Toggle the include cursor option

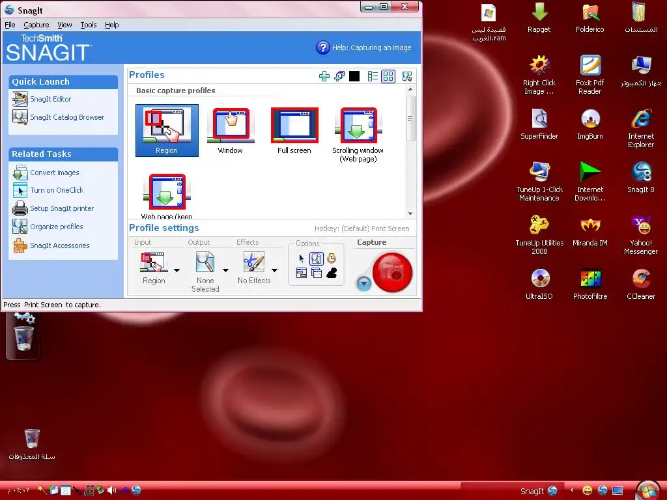point(302,258)
